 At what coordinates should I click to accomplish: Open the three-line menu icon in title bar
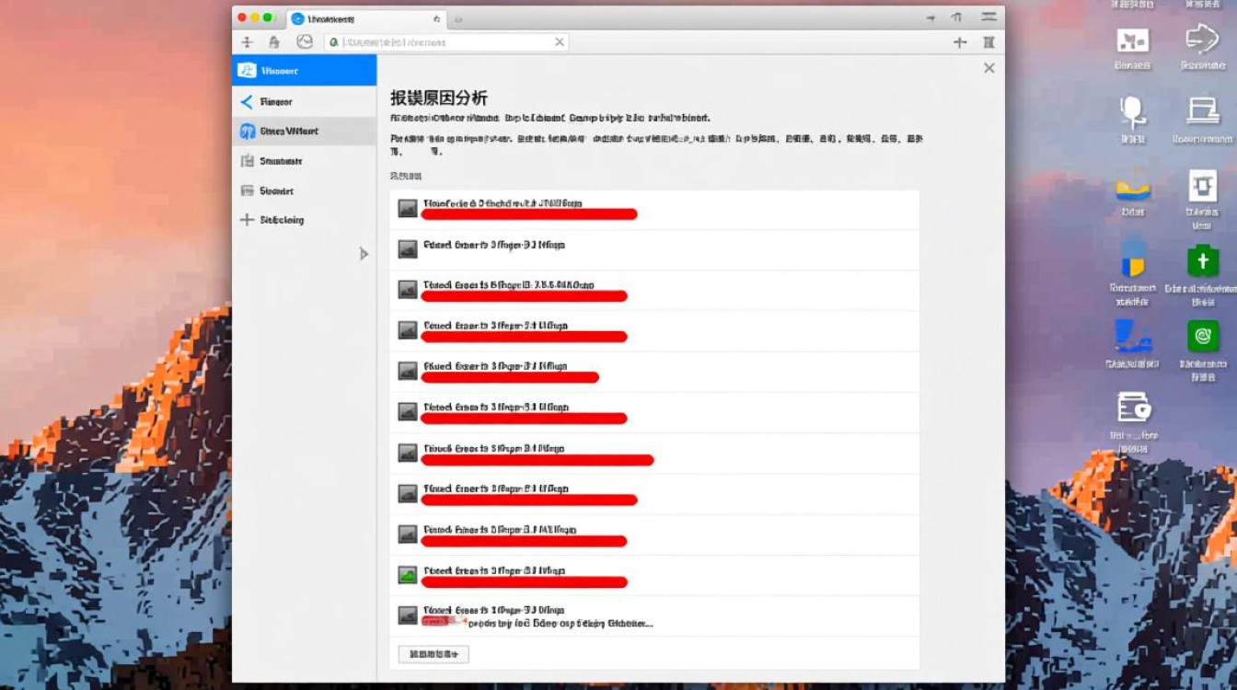tap(989, 17)
